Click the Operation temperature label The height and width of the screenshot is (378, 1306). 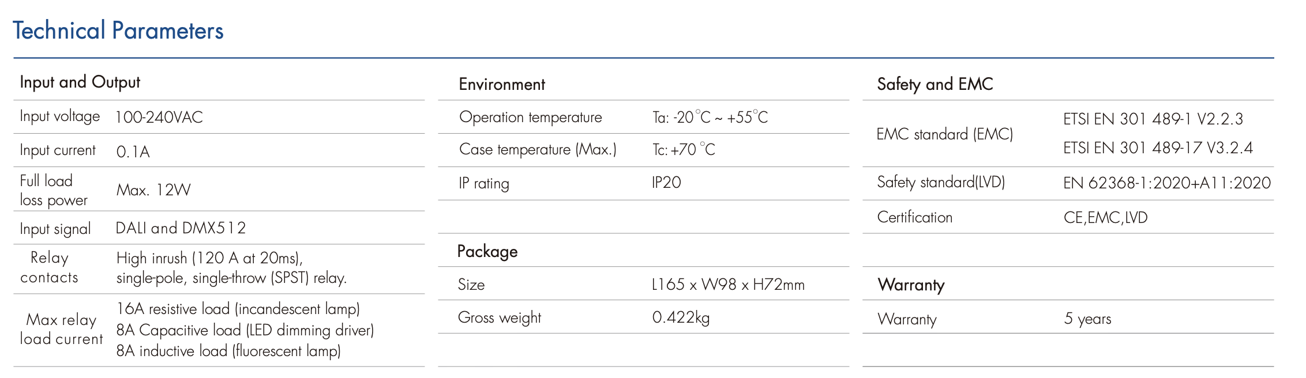[530, 118]
